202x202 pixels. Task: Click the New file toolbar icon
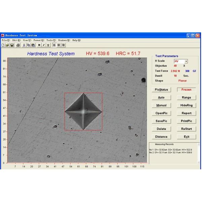(3, 45)
